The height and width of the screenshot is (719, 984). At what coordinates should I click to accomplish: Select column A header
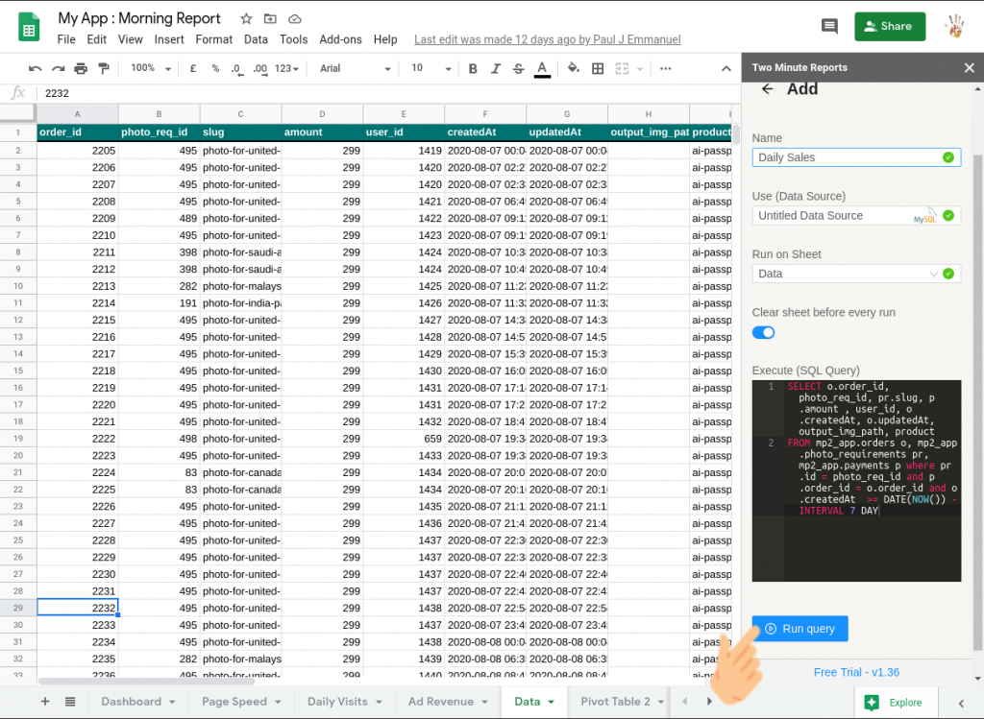pos(78,114)
